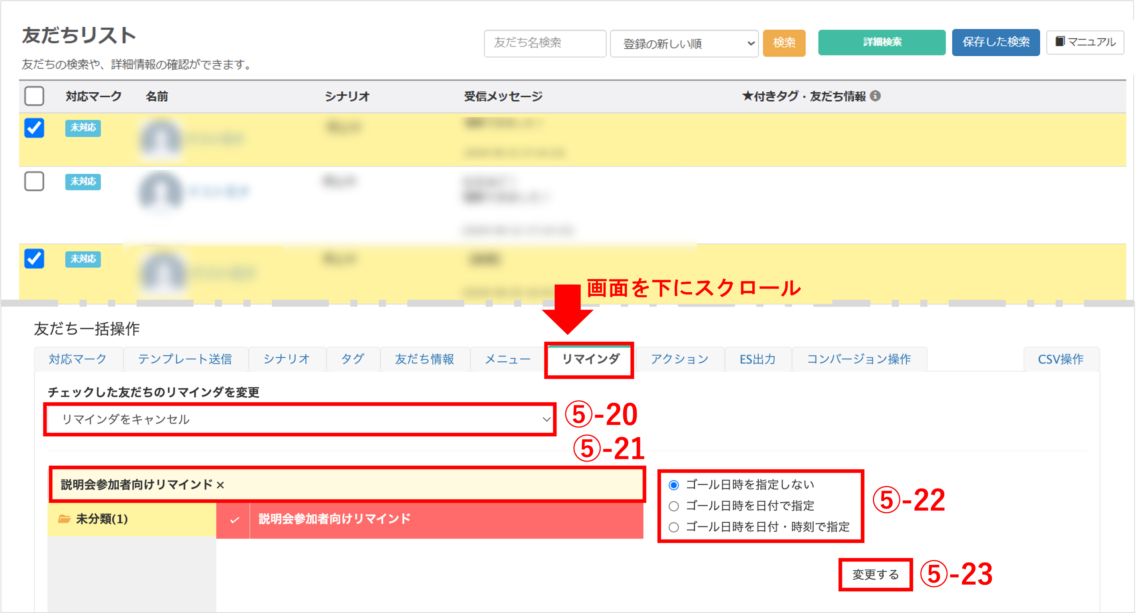1141x613 pixels.
Task: Click the checkmark icon on the red reminder row
Action: point(234,520)
